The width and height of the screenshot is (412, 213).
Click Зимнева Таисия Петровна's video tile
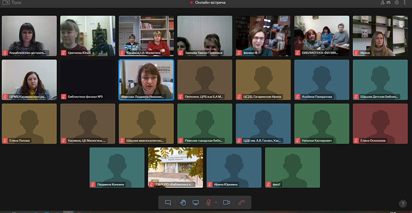204,33
